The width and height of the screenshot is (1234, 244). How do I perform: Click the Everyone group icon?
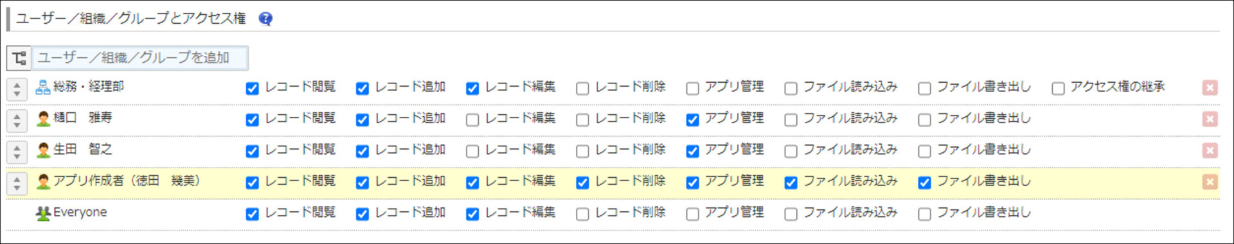point(43,213)
